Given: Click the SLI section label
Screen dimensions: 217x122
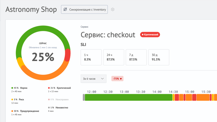Looking at the screenshot, I should [x=83, y=45].
